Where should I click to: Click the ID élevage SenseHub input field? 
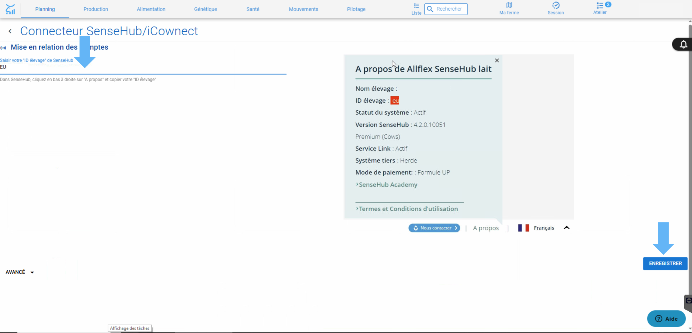click(x=143, y=67)
